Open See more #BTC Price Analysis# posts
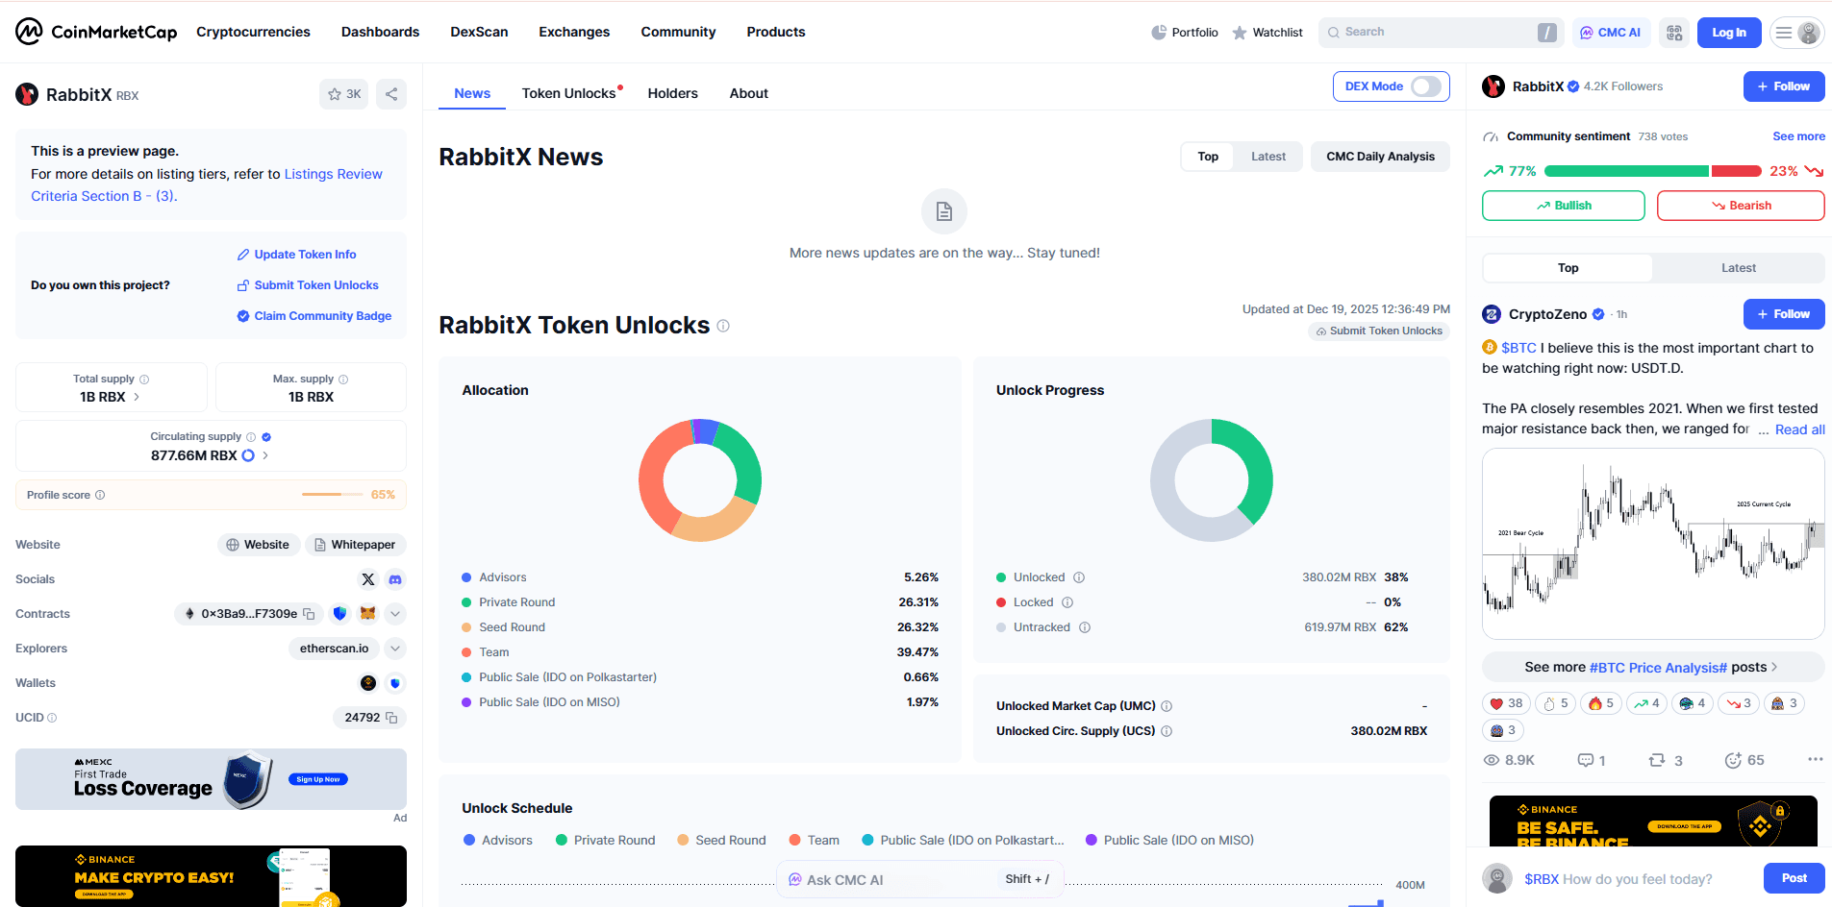 point(1653,667)
